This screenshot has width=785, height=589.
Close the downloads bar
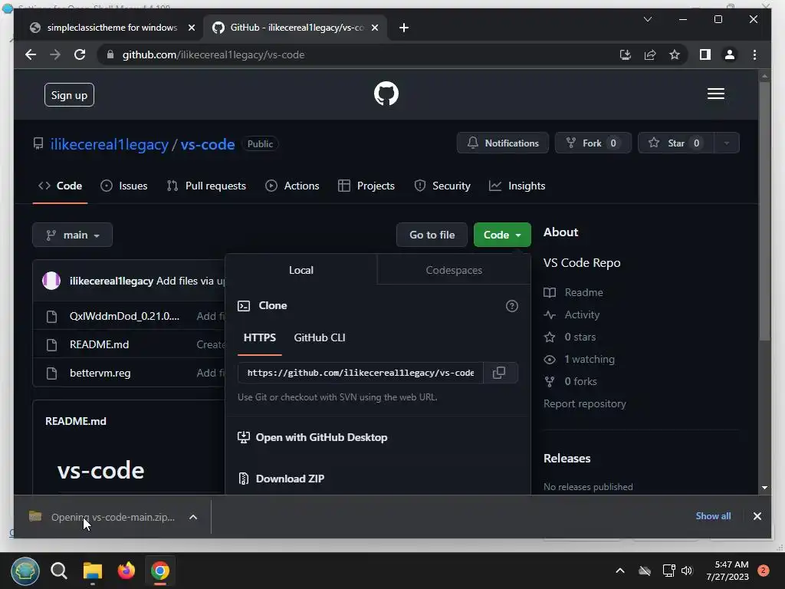757,516
